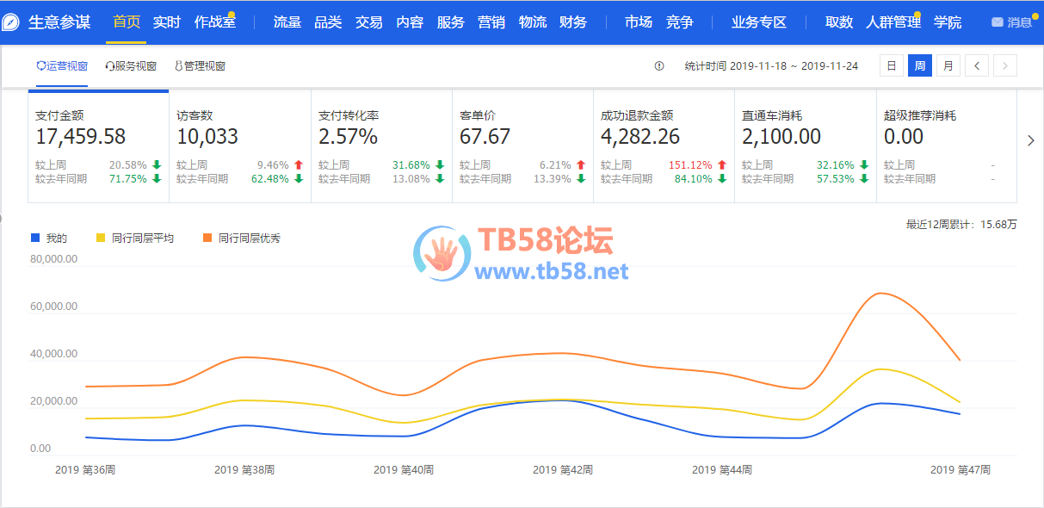Select the 周 granularity button
Screen dimensions: 1044x508
click(920, 65)
